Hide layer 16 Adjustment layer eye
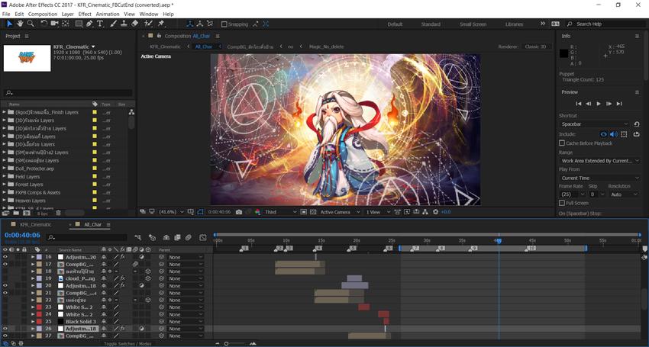Screen dimensions: 649x347 pos(5,257)
